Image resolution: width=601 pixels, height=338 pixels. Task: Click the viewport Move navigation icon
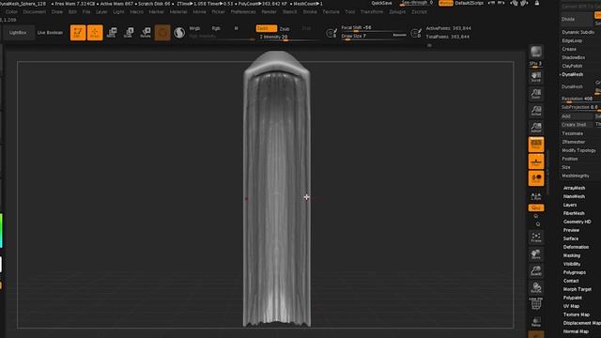coord(536,254)
